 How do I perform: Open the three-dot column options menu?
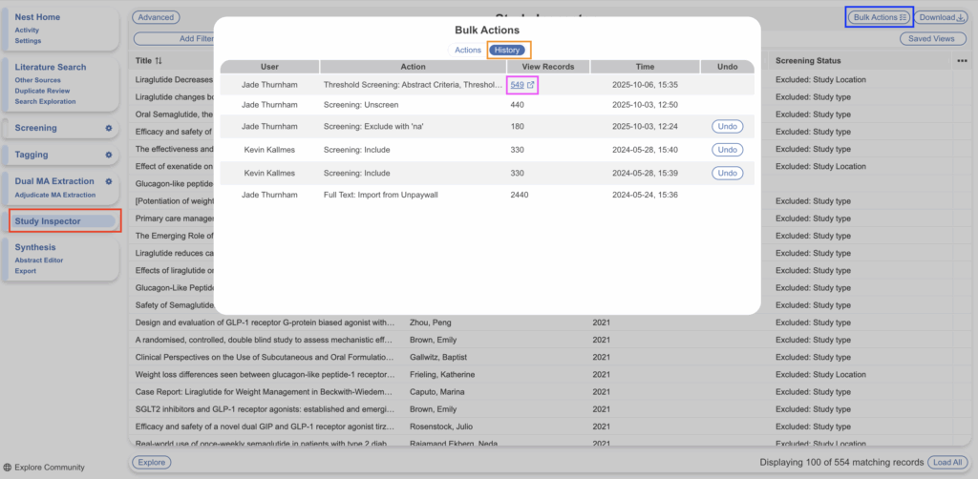[x=961, y=61]
